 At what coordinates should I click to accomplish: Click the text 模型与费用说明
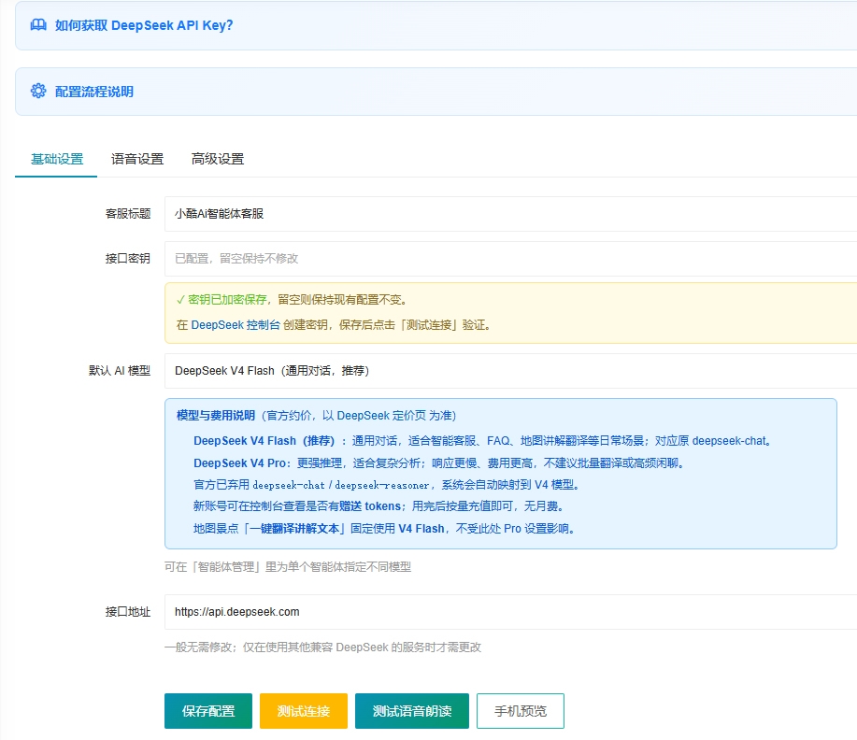pos(216,416)
